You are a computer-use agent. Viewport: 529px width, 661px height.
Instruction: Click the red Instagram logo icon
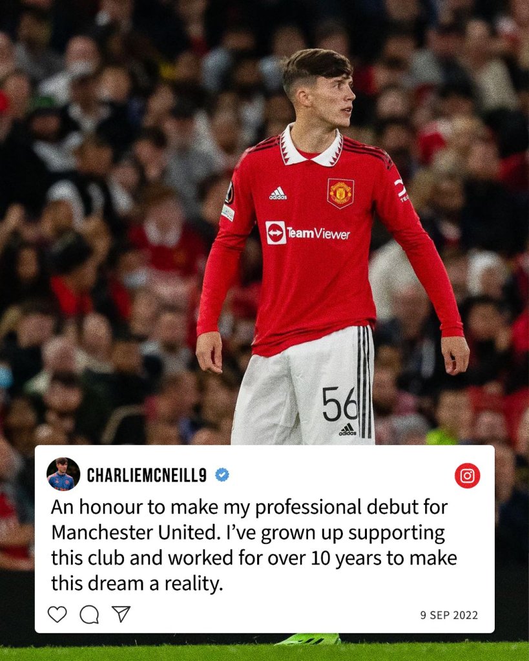click(467, 476)
